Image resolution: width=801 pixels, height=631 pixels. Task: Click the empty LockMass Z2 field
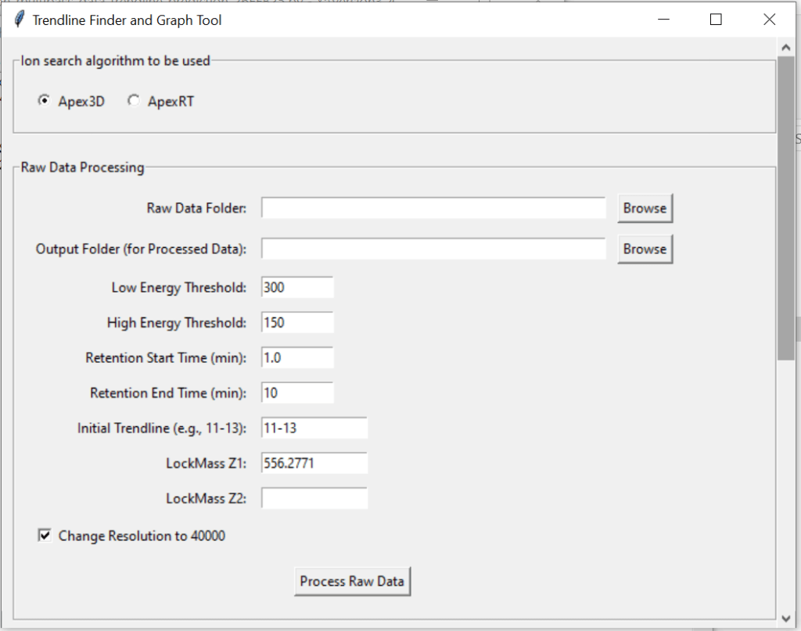[x=314, y=498]
